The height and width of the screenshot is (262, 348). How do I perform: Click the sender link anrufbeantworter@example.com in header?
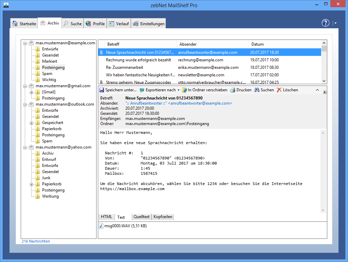click(179, 103)
